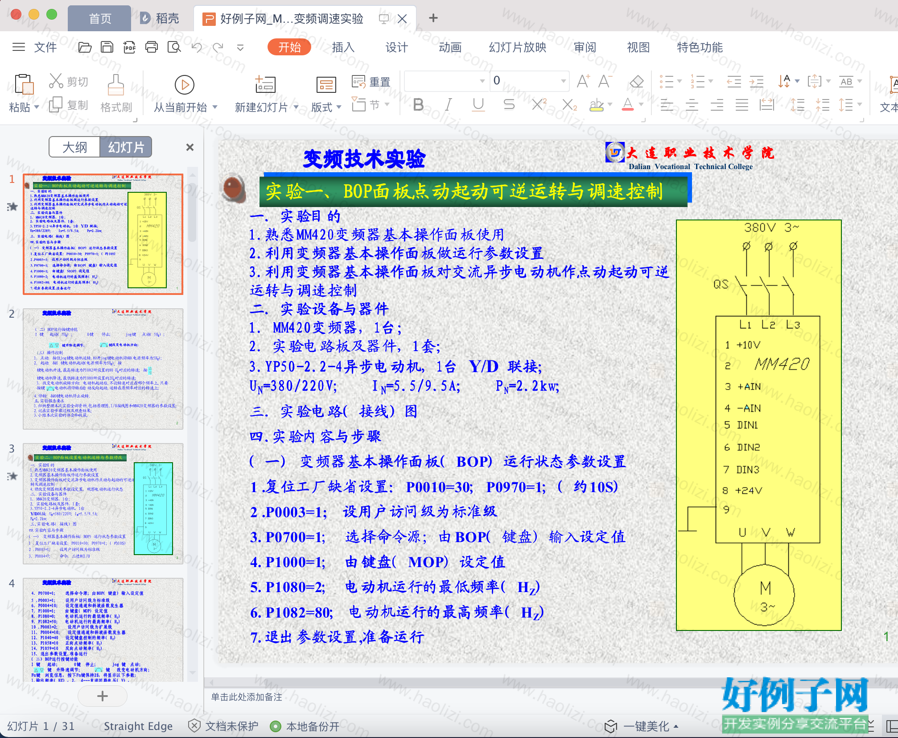The image size is (898, 738).
Task: Export to PDF icon
Action: (129, 47)
